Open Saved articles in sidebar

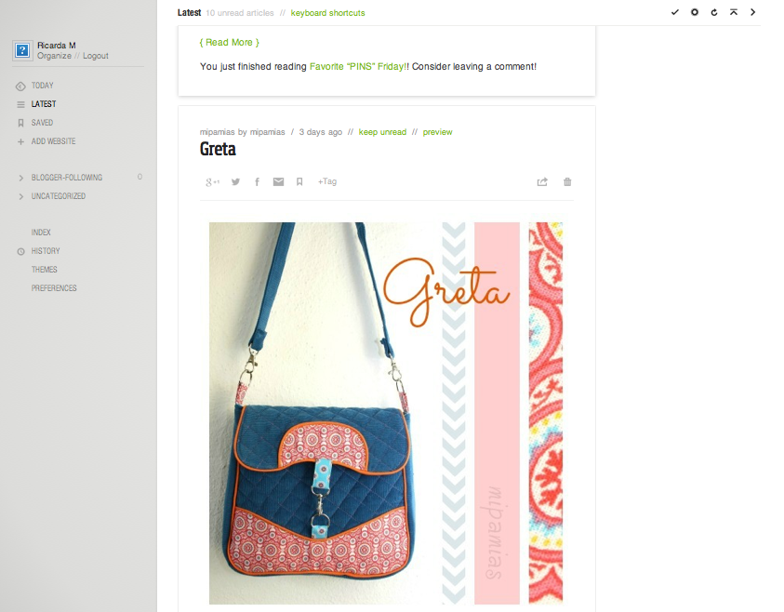click(42, 123)
